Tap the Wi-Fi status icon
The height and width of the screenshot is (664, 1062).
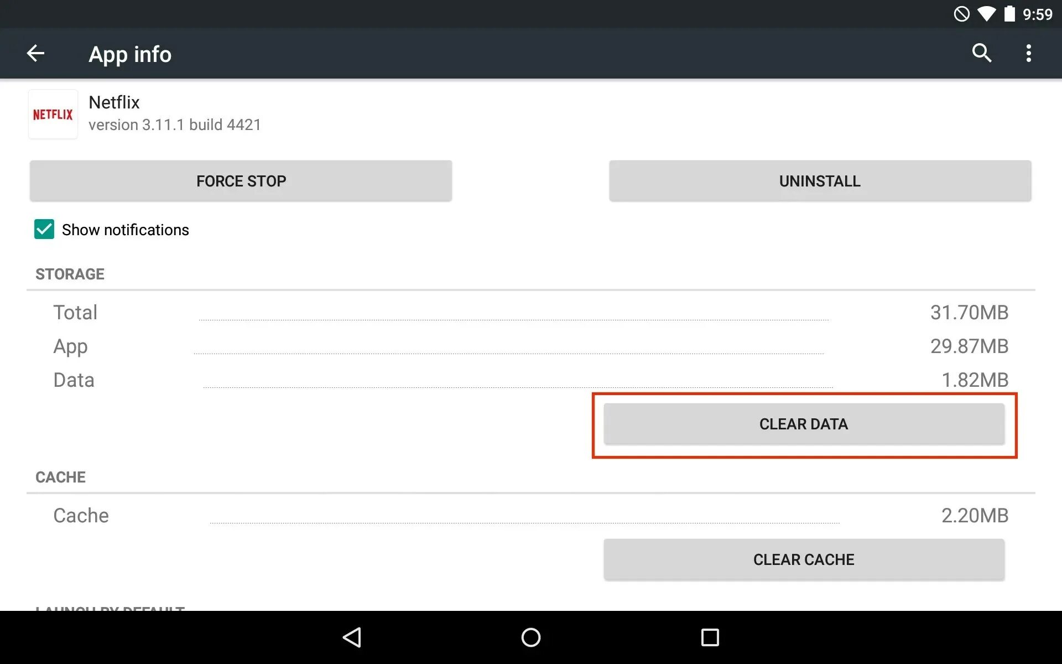tap(986, 14)
